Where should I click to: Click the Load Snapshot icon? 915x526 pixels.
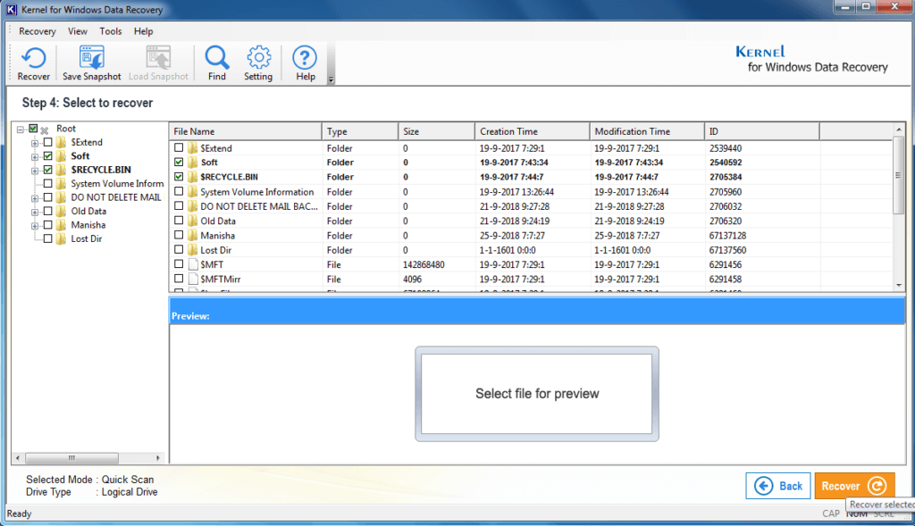(x=158, y=61)
